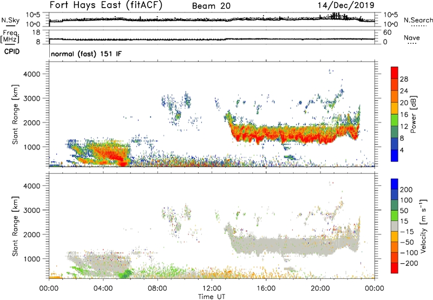Click the "4000" tick of the power panel
Viewport: 433px width, 300px height.
pos(31,74)
